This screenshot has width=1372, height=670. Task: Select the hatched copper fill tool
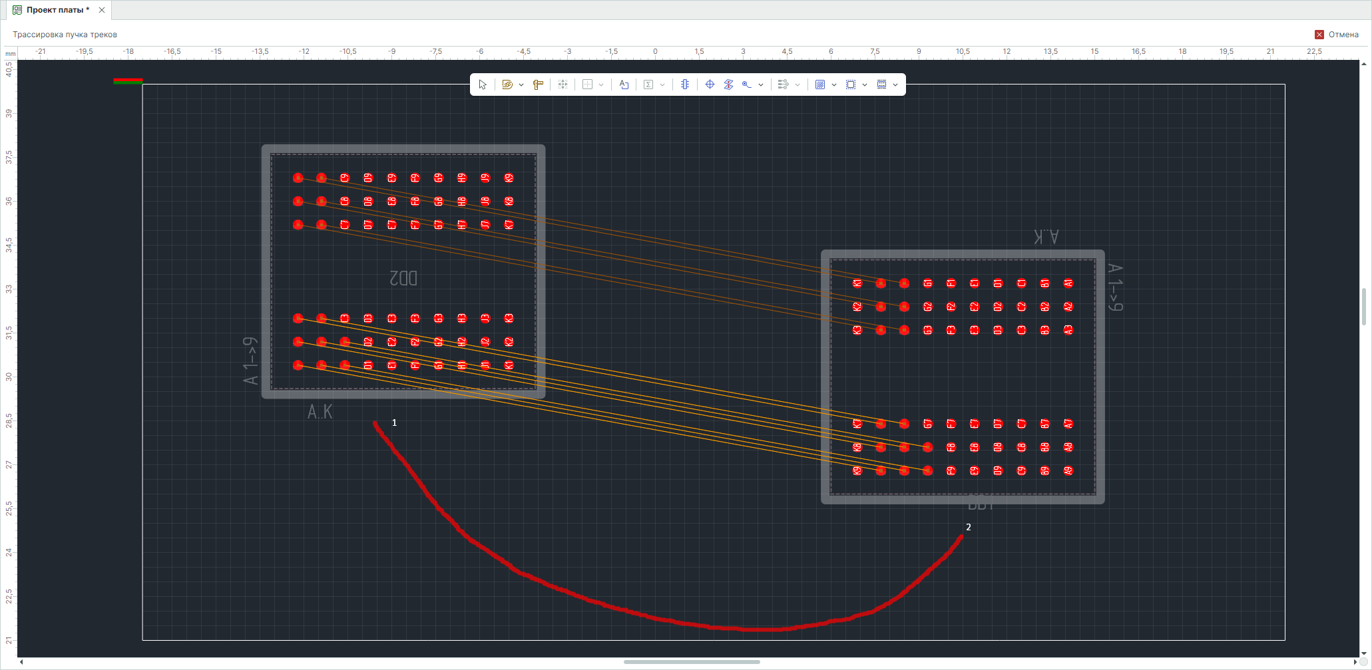tap(820, 84)
